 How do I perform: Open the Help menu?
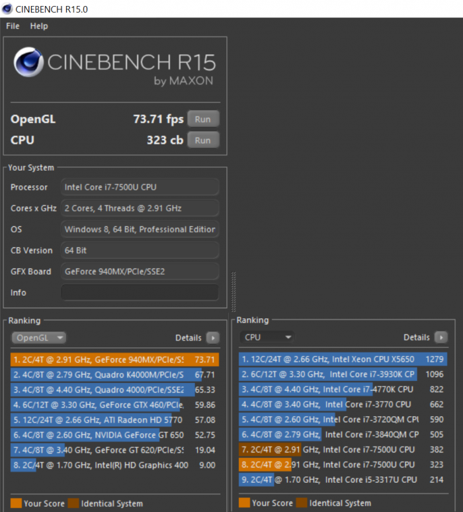[39, 26]
